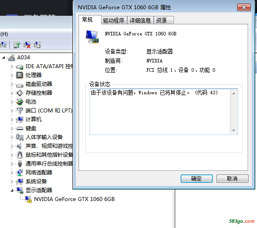Click the mouse (鼠标和其他指针设备) icon
Viewport: 257px width, 228px height.
(20, 155)
